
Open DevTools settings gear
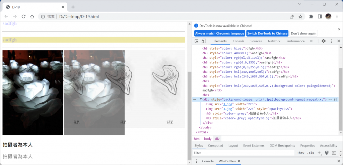[324, 41]
